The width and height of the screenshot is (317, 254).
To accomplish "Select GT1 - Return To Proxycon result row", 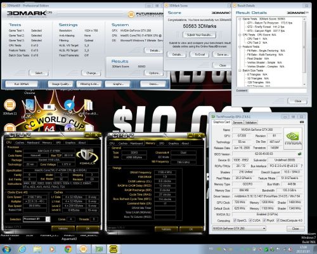I will coord(269,23).
